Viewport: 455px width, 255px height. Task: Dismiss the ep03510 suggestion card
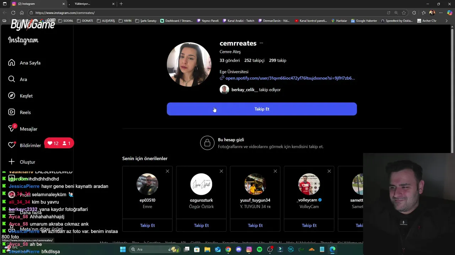coord(167,171)
